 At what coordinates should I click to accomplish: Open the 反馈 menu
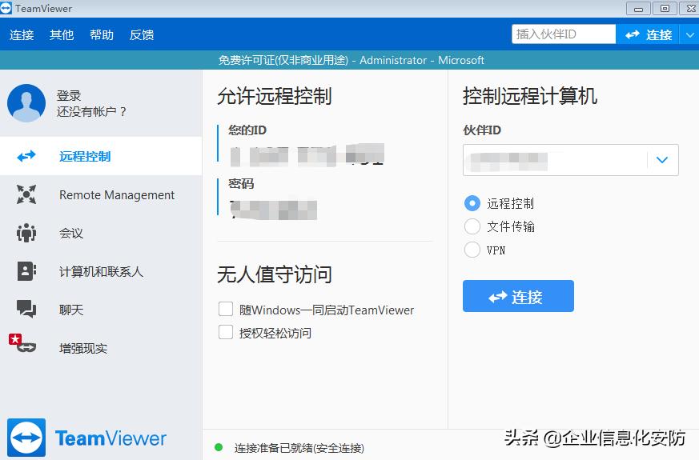(x=142, y=34)
